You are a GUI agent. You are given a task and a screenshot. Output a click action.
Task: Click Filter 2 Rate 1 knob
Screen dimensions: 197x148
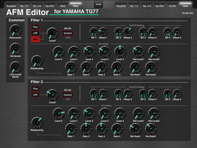tap(71, 129)
